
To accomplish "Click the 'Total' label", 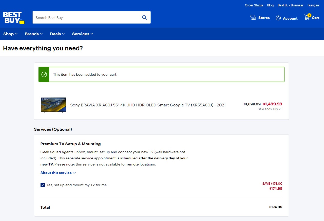I will click(45, 207).
